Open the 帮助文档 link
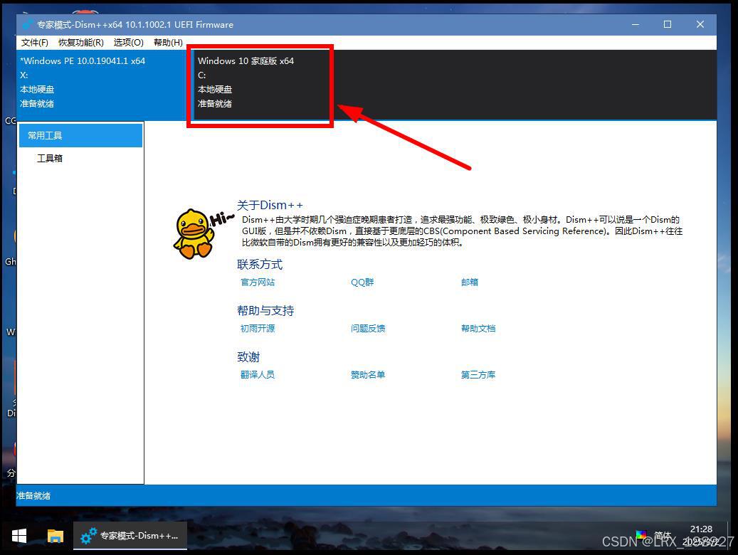This screenshot has width=738, height=555. point(478,328)
